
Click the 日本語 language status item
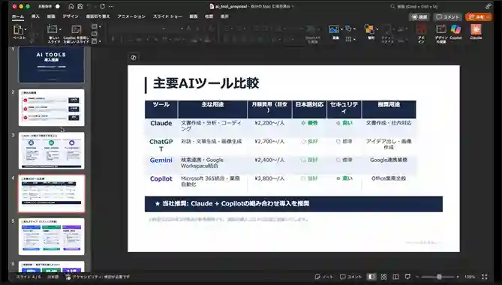coord(53,277)
